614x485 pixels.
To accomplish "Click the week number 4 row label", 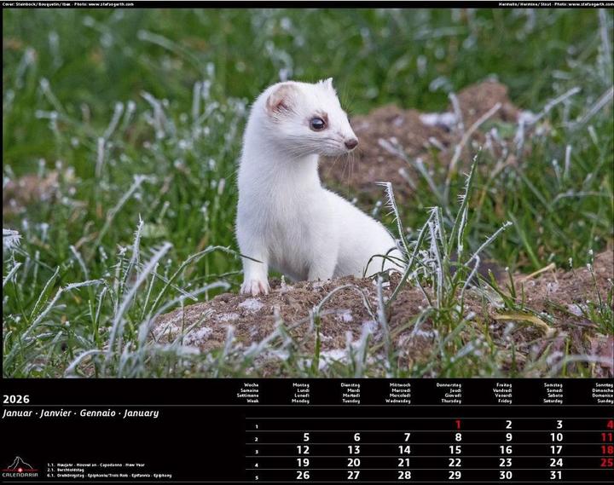I will point(257,465).
